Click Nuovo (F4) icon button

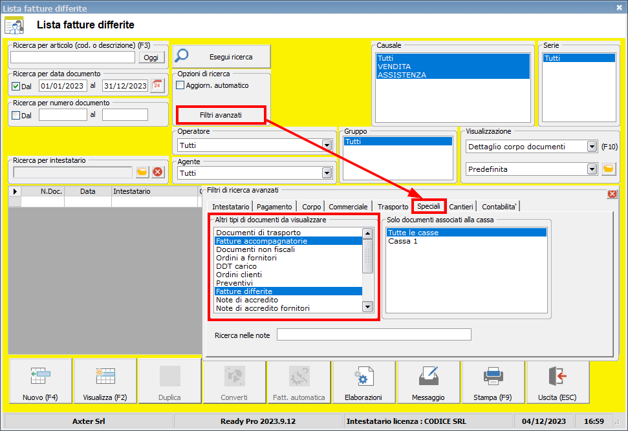tap(41, 381)
